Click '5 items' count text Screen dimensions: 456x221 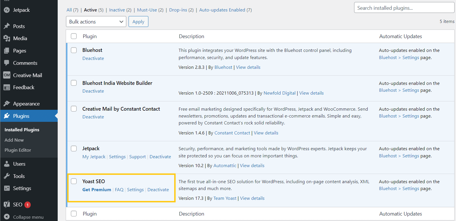point(447,21)
